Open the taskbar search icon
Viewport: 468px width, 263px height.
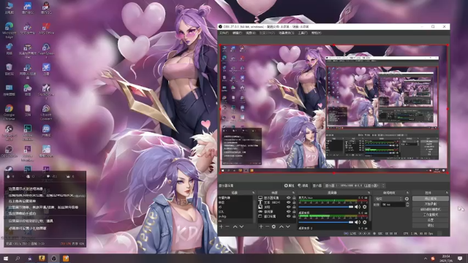(18, 258)
